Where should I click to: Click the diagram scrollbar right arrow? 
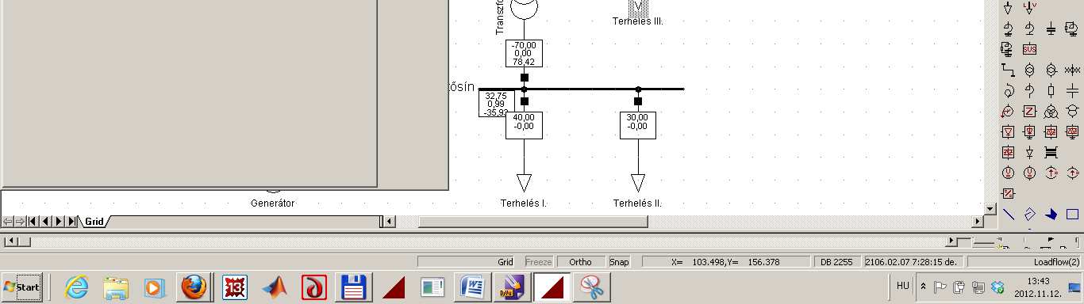click(978, 222)
